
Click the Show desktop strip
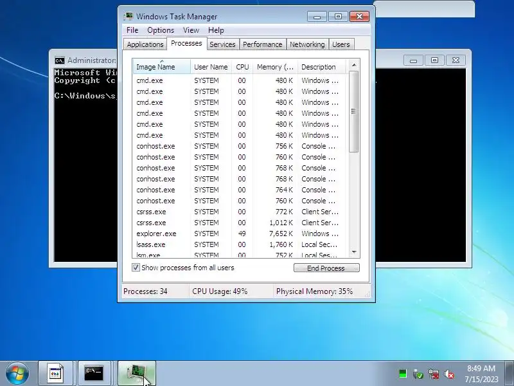coord(509,374)
